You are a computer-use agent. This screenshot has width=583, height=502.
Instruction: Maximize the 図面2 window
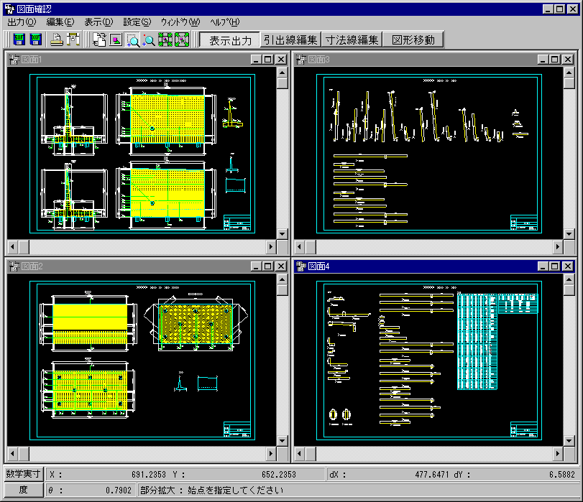tap(268, 266)
